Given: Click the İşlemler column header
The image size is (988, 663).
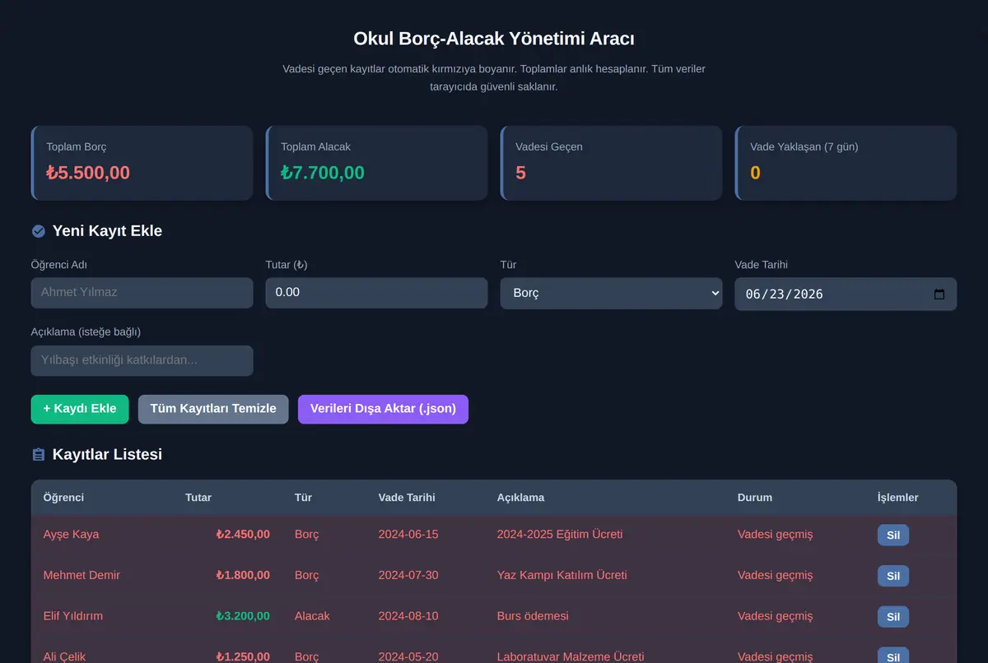Looking at the screenshot, I should [898, 498].
